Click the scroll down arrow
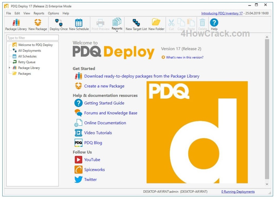The image size is (277, 200). [267, 184]
